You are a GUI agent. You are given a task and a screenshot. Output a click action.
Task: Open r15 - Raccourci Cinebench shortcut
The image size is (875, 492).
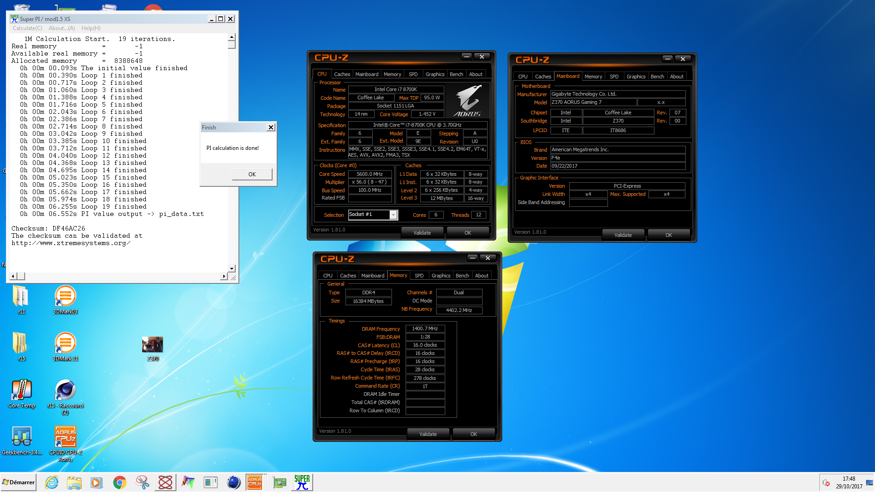(65, 396)
